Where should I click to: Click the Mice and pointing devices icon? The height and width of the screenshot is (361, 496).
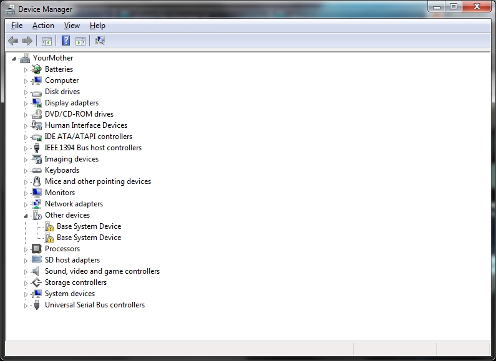(x=37, y=181)
